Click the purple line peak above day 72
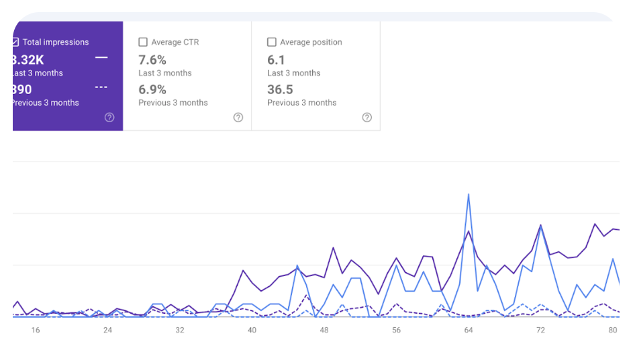This screenshot has width=631, height=346. (540, 226)
